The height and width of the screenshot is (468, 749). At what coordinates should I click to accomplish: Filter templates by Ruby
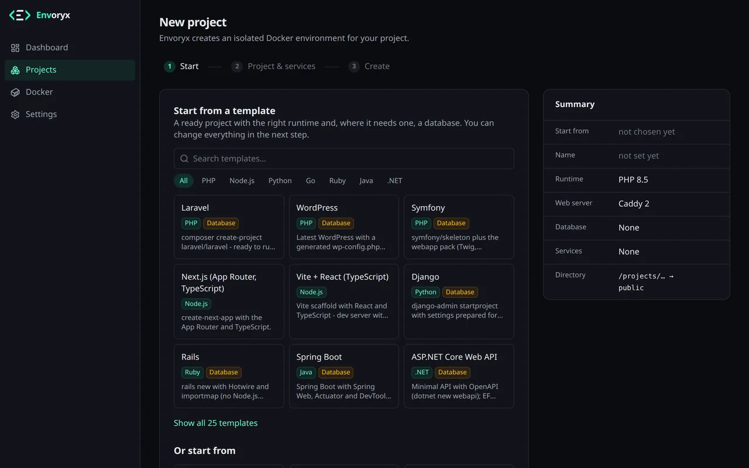coord(338,181)
